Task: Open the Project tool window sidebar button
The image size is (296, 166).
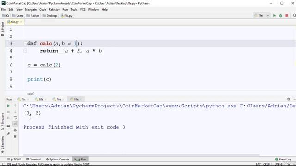Action: 2,29
